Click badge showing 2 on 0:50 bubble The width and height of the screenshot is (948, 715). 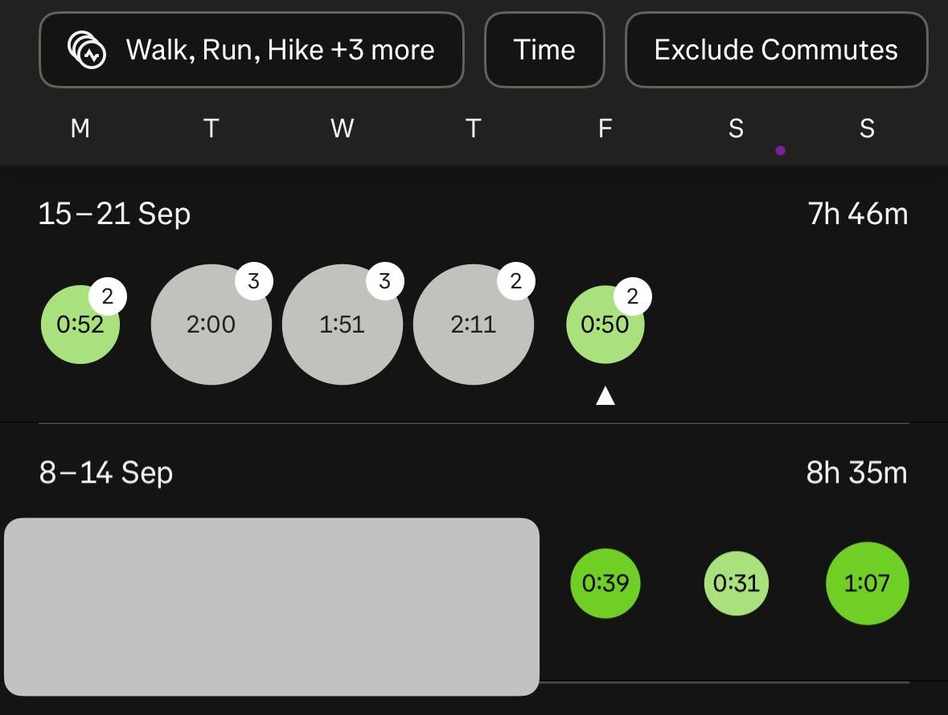[x=632, y=297]
